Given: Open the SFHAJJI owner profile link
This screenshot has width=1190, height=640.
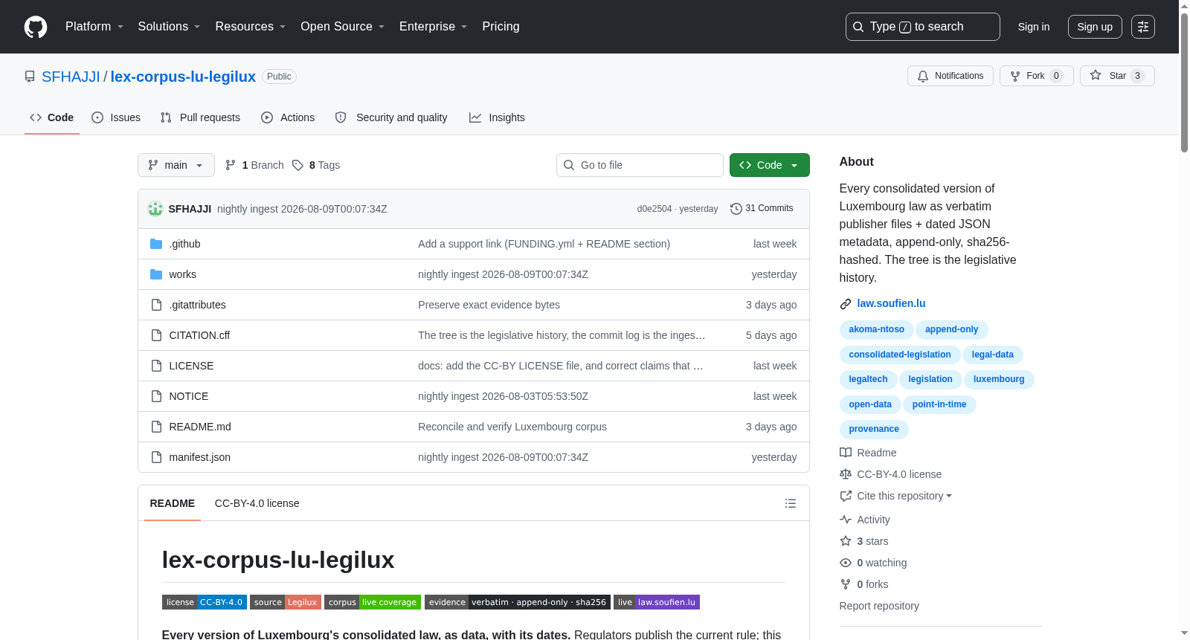Looking at the screenshot, I should click(x=71, y=77).
